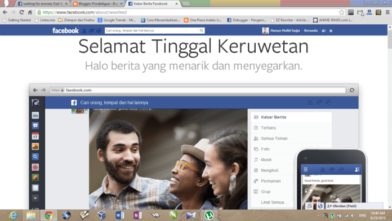The width and height of the screenshot is (392, 221).
Task: Open the Facebook notifications globe icon
Action: [x=99, y=31]
